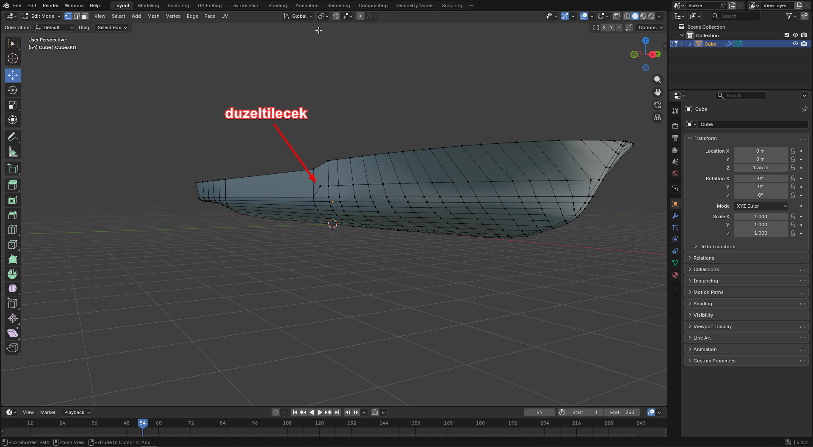
Task: Open the Material properties tab
Action: (x=675, y=275)
